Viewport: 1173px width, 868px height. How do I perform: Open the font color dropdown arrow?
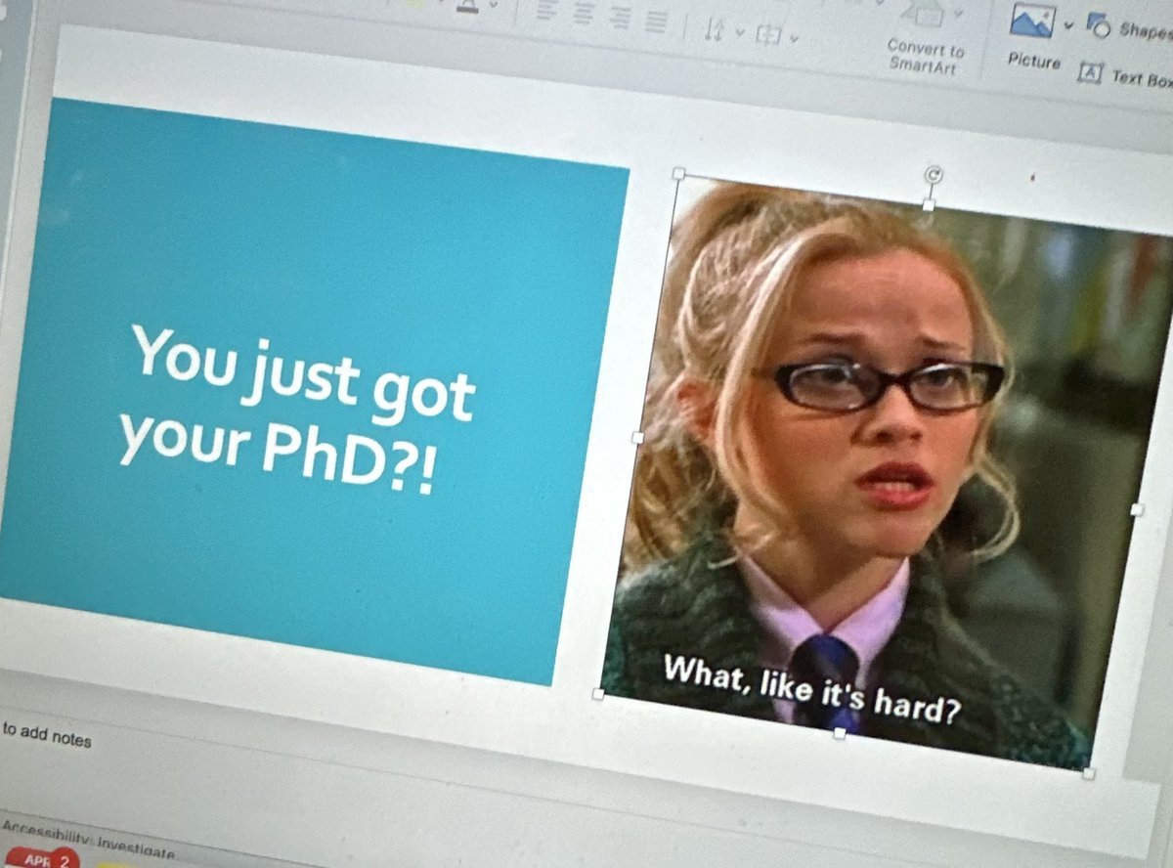click(494, 5)
